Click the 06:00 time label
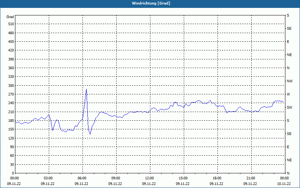The image size is (300, 188). pyautogui.click(x=82, y=178)
